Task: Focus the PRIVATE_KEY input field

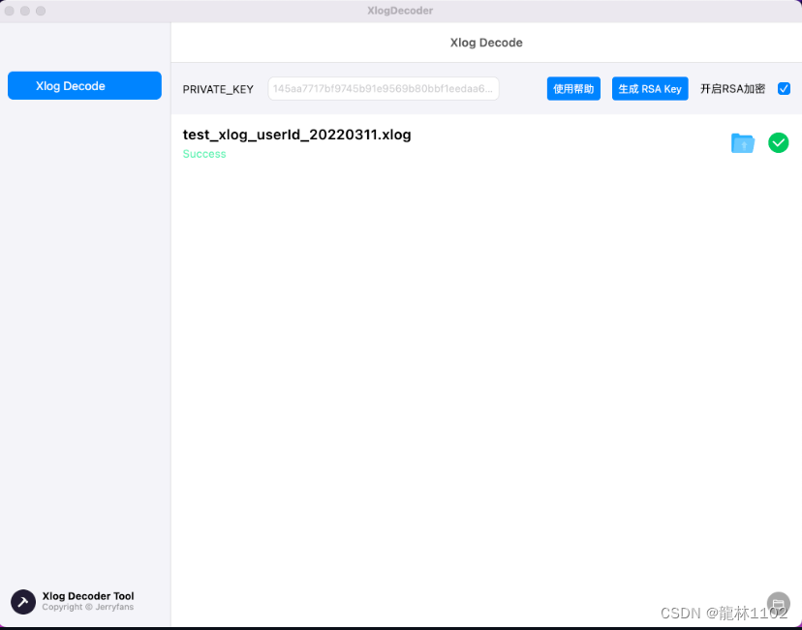Action: pos(384,88)
